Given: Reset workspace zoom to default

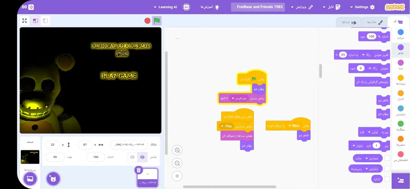Looking at the screenshot, I should click(x=177, y=176).
